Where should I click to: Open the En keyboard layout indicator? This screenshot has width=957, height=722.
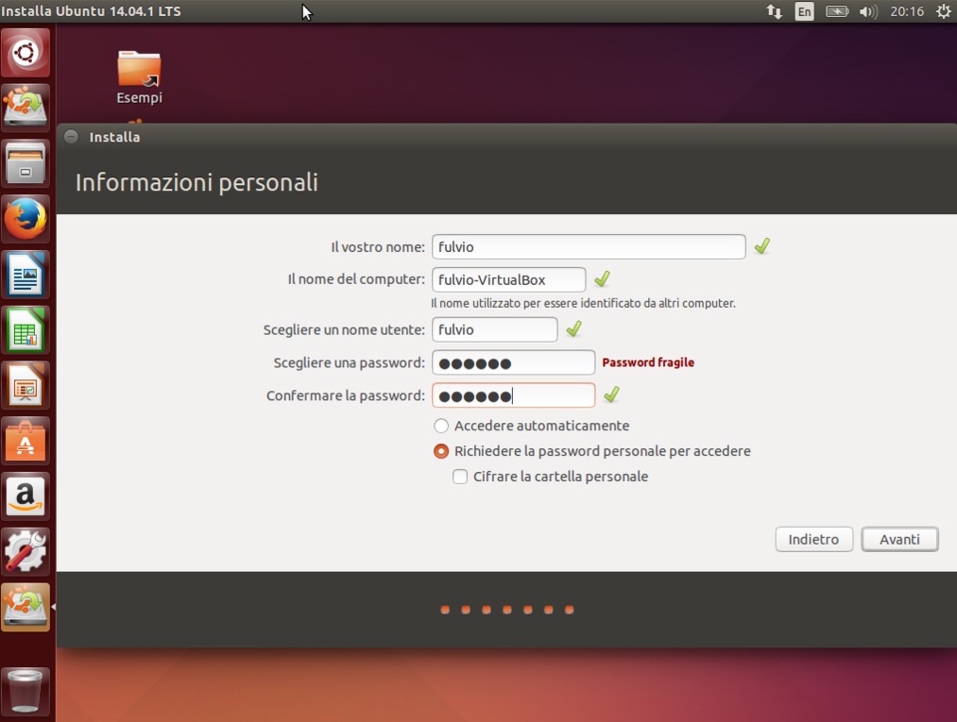coord(804,11)
